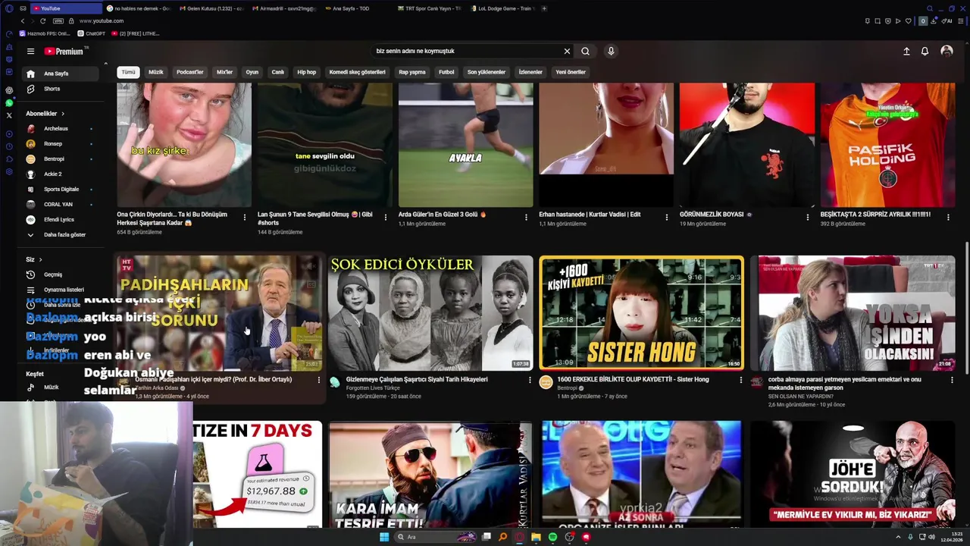This screenshot has height=546, width=970.
Task: Switch to Gelen Kutusu Gmail tab
Action: [211, 8]
